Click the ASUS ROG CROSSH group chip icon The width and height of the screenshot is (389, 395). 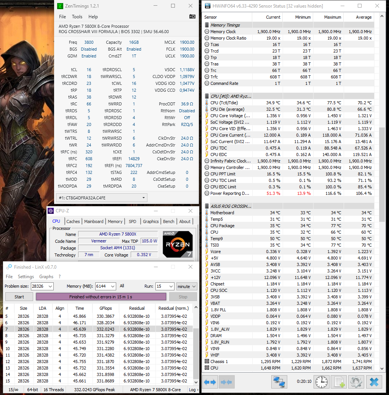(x=207, y=206)
